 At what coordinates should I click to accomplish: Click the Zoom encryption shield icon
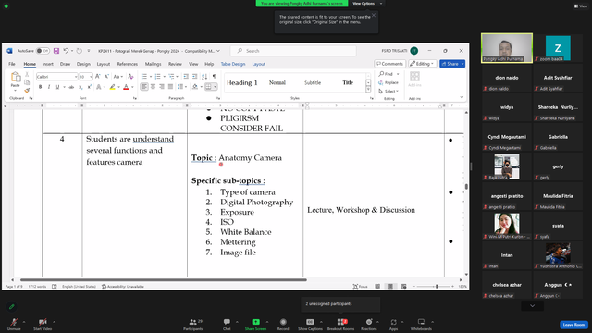pyautogui.click(x=6, y=6)
